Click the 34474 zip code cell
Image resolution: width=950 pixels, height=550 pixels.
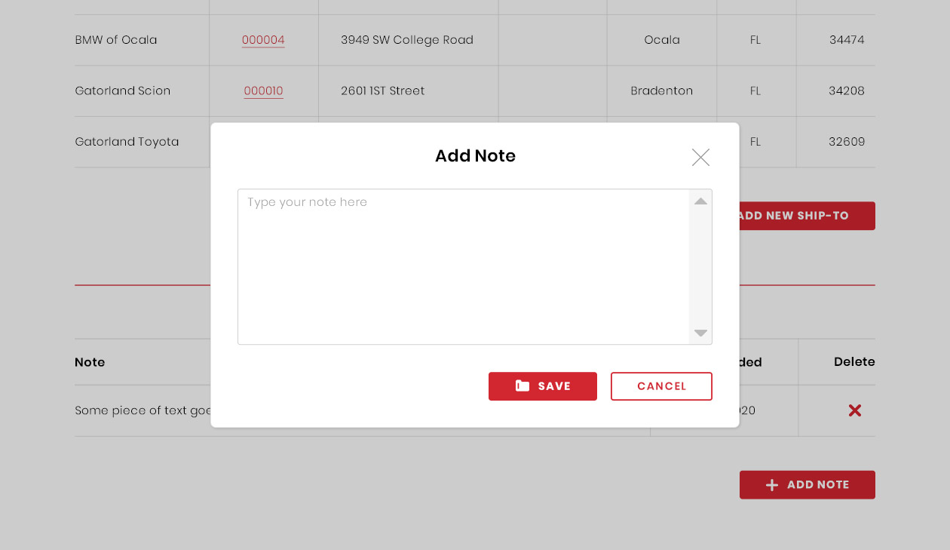pos(846,40)
